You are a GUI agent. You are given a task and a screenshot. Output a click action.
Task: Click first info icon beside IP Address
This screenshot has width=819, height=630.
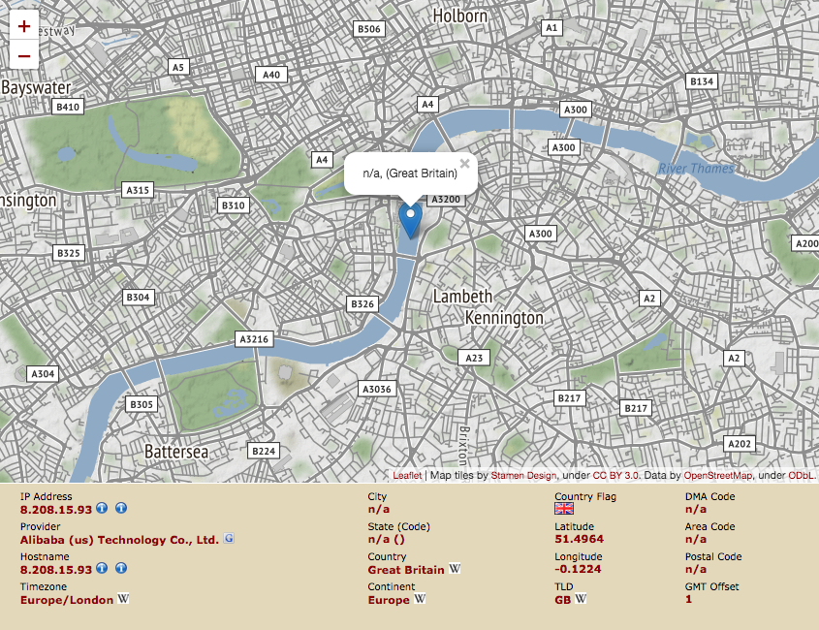(102, 508)
